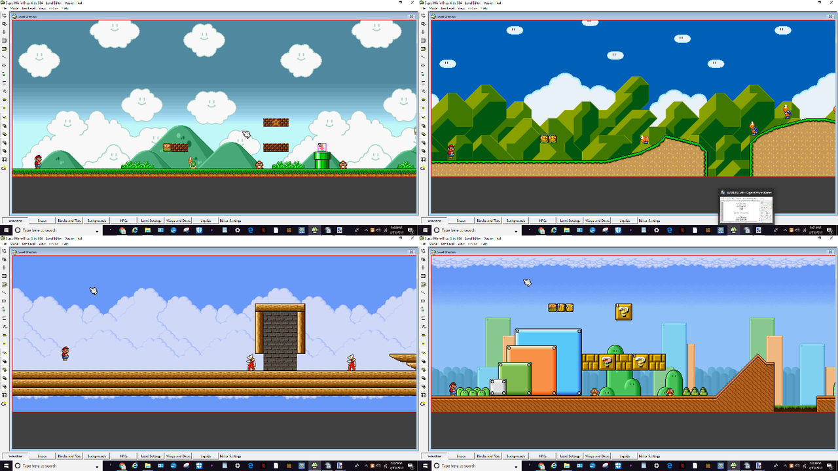Select gray brick tower on airship
Viewport: 838px width, 471px height.
(x=280, y=341)
